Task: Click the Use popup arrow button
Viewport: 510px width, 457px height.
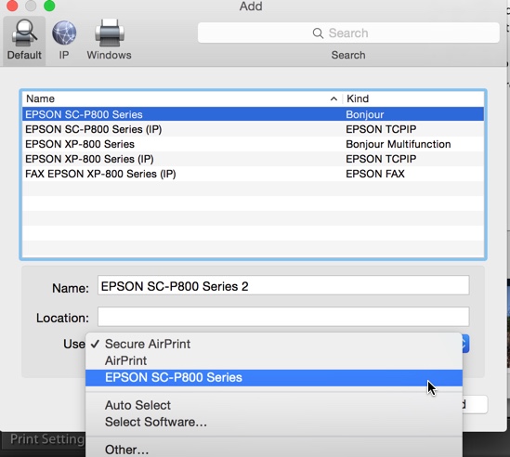Action: [465, 344]
